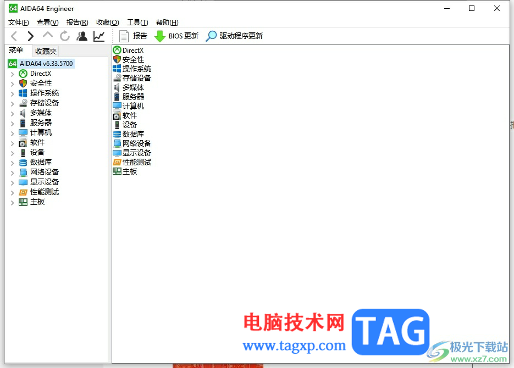
Task: Select 设备 label in left tree
Action: (x=37, y=153)
